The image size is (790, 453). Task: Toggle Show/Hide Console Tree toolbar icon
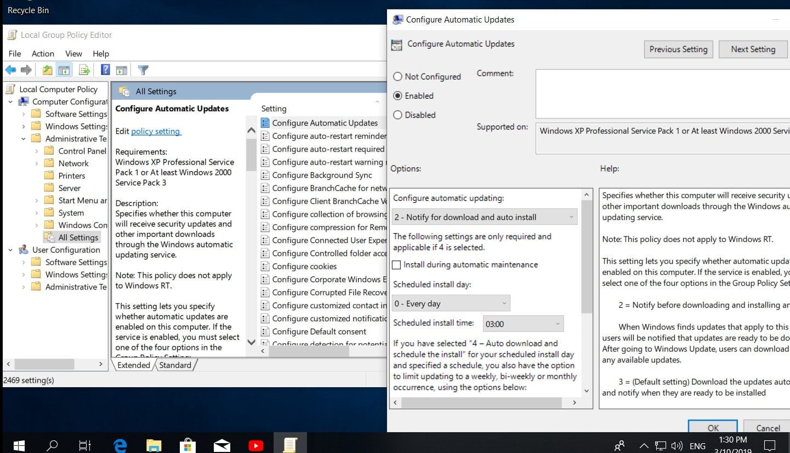pos(64,70)
